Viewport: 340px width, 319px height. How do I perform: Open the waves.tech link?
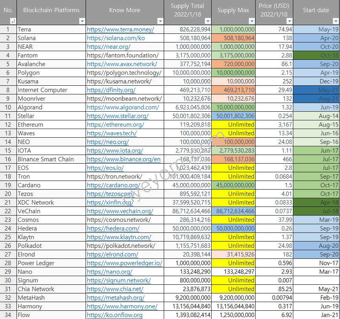coord(112,133)
